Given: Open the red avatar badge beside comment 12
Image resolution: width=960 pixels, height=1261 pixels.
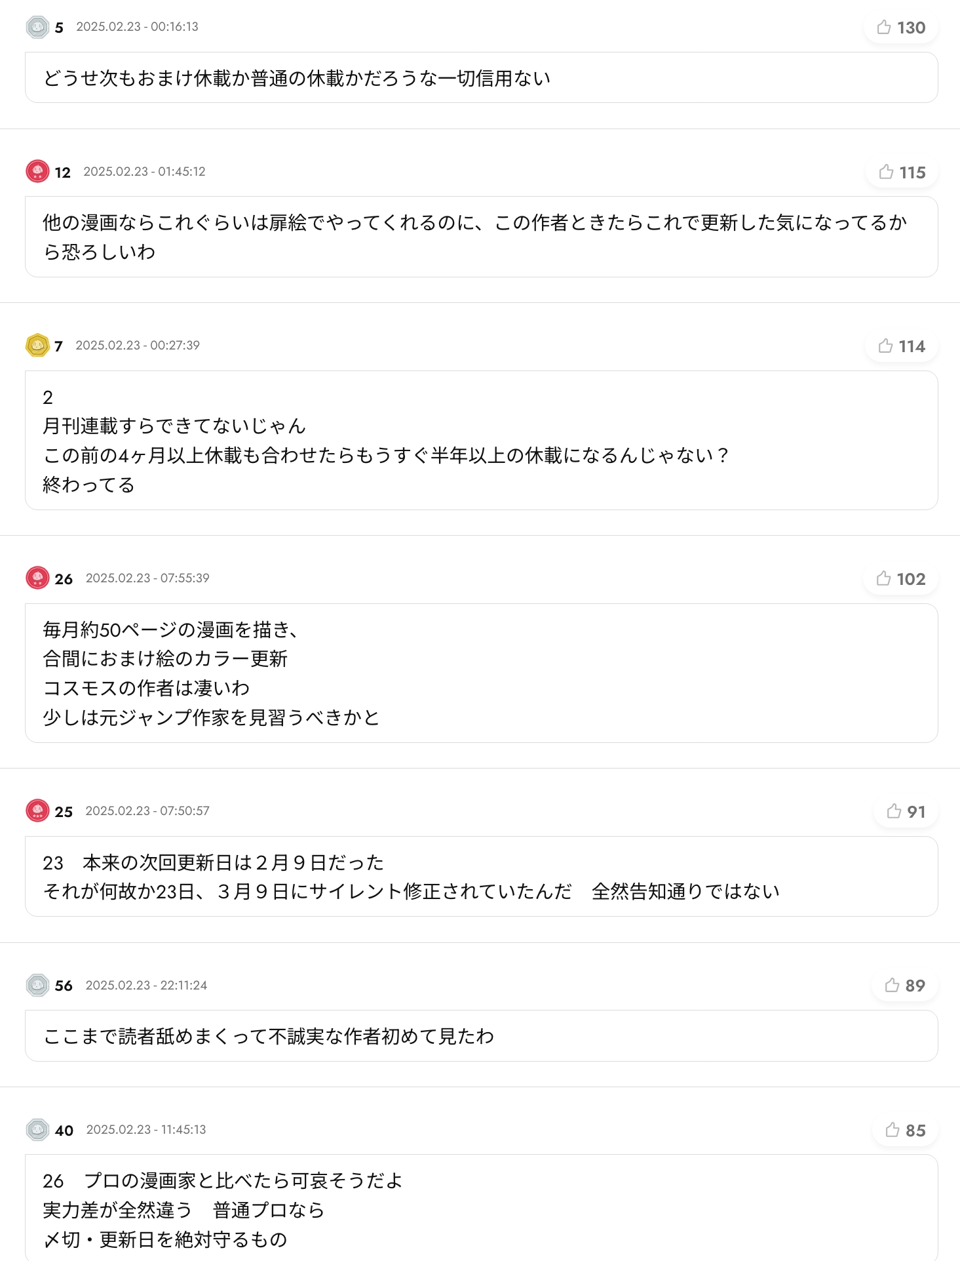Looking at the screenshot, I should (x=37, y=172).
